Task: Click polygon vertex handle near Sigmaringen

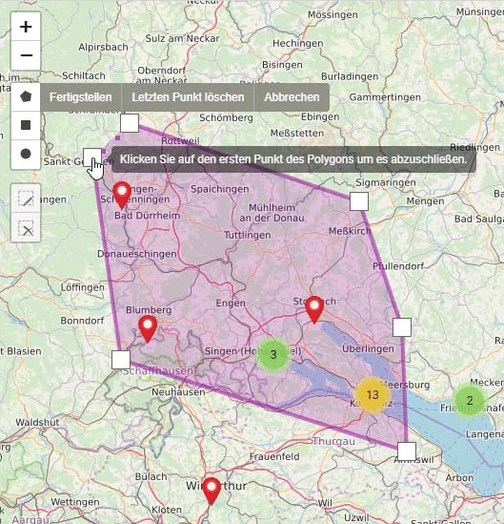Action: pyautogui.click(x=359, y=201)
